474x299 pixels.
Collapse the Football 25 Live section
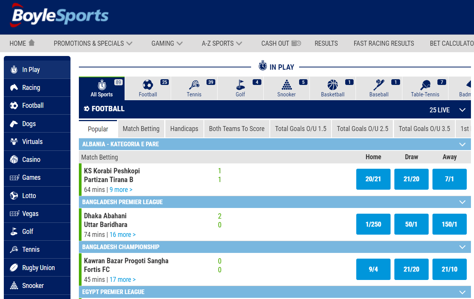point(463,110)
